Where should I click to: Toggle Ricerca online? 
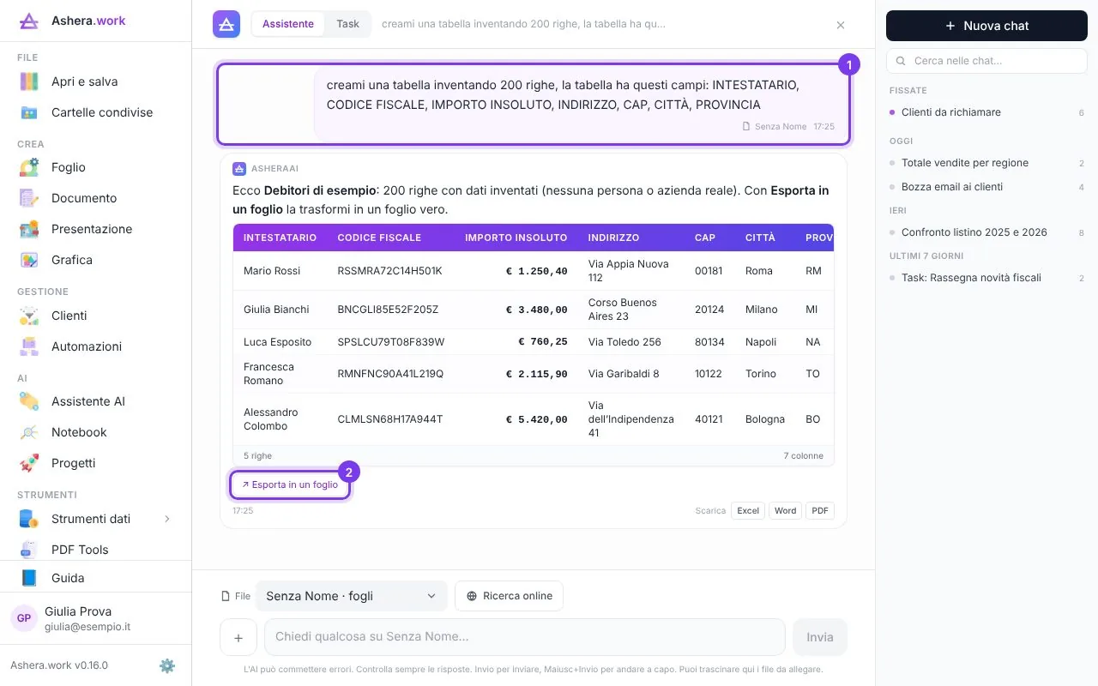pyautogui.click(x=509, y=596)
